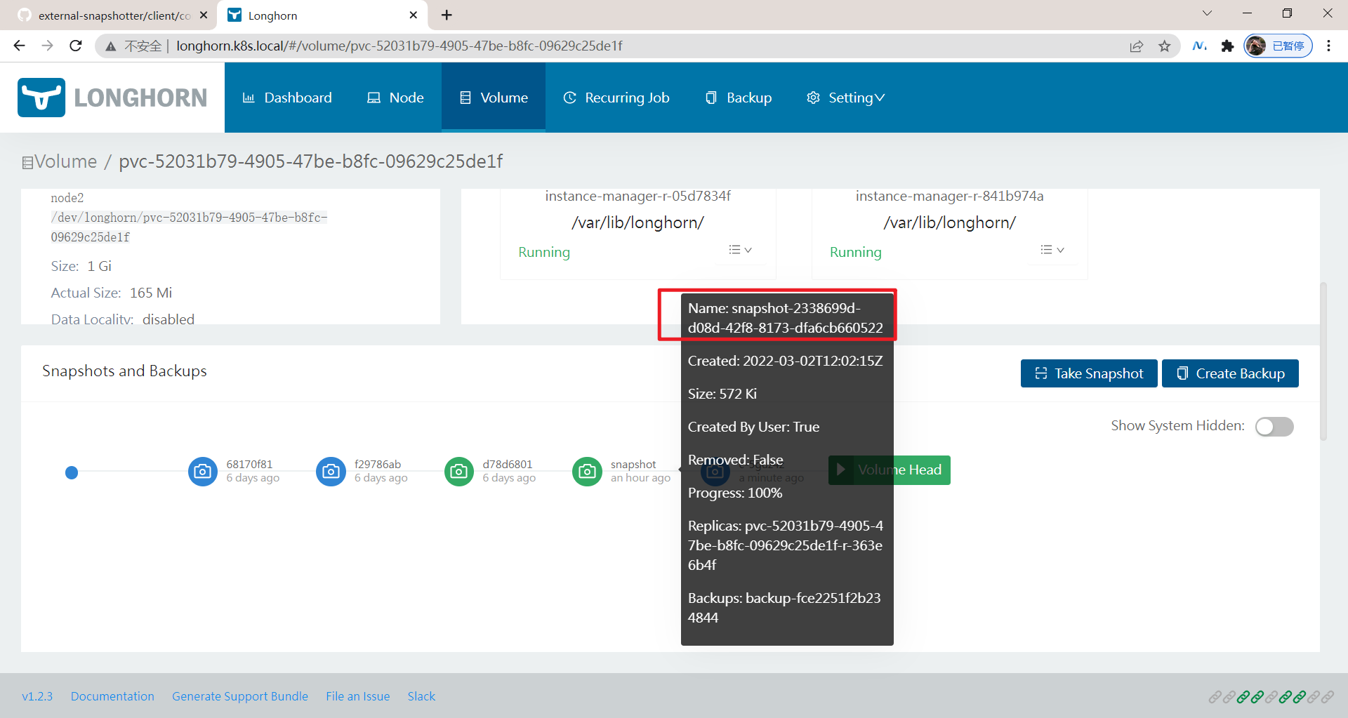Click the browser forward arrow

(x=47, y=46)
